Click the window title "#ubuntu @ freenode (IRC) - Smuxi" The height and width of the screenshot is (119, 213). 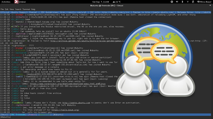[x=107, y=6]
